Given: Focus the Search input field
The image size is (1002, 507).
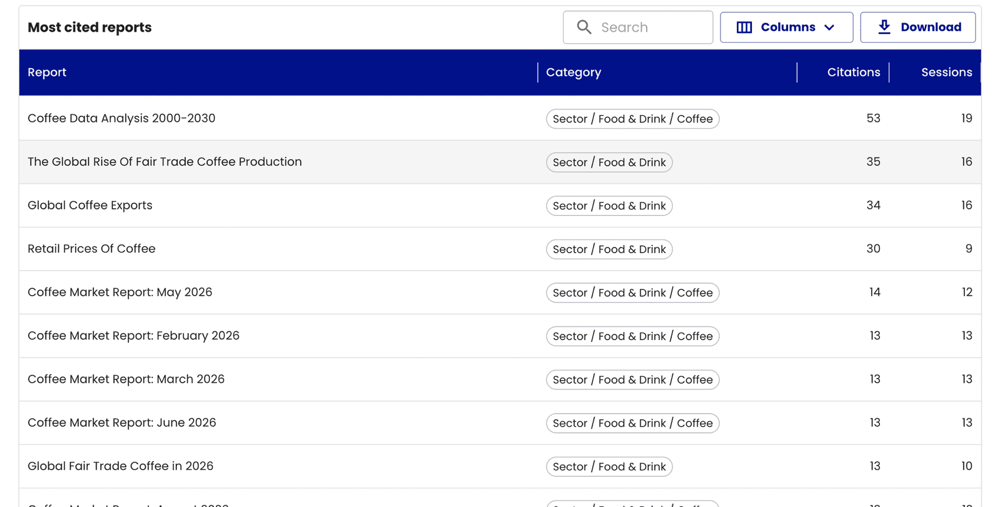Looking at the screenshot, I should (x=638, y=27).
